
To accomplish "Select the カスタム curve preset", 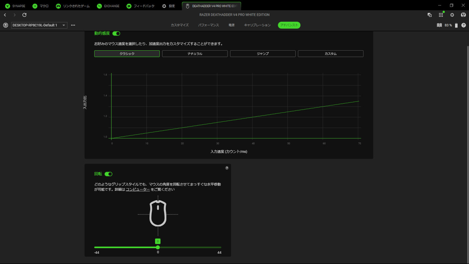I will [x=330, y=54].
